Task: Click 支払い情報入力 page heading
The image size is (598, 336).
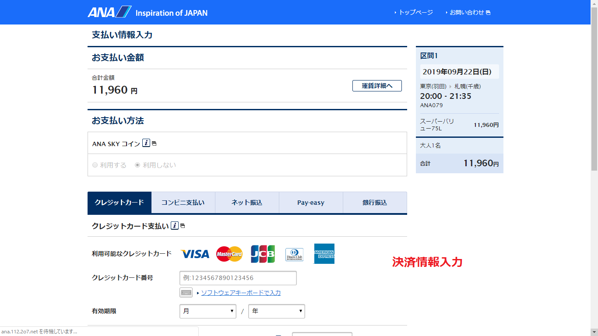Action: [x=122, y=35]
